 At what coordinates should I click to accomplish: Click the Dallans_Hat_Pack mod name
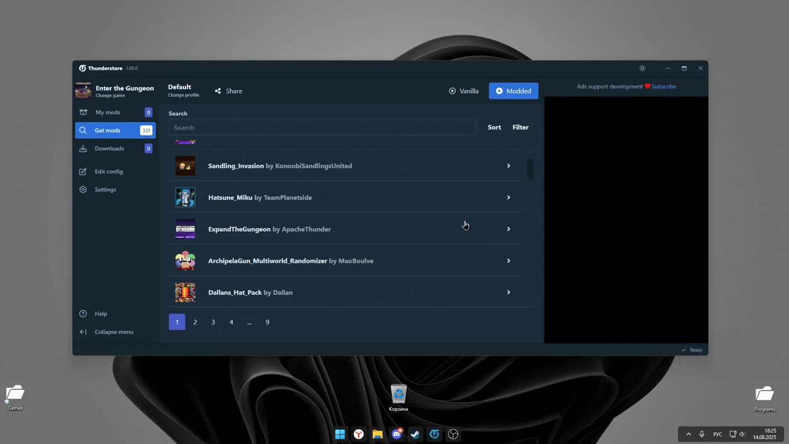[x=235, y=292]
